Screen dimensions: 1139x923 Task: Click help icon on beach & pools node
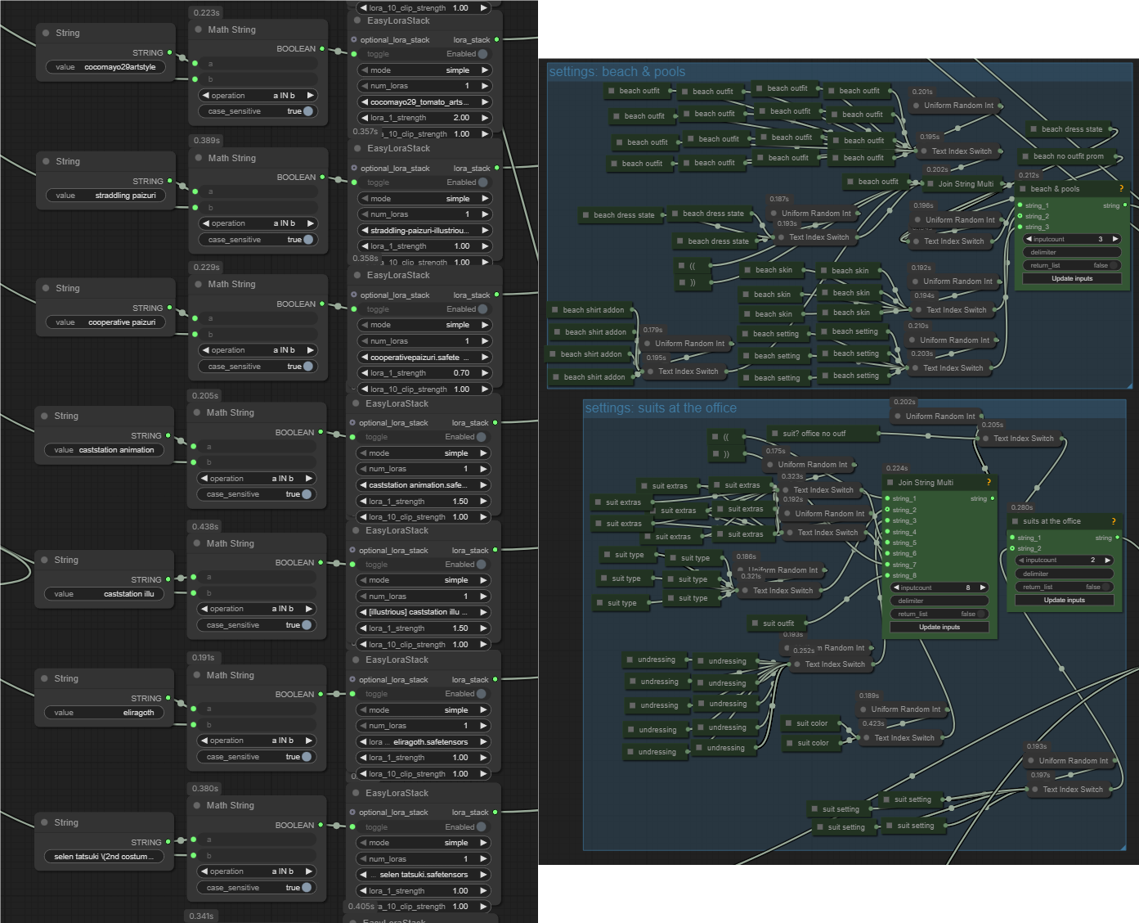click(1121, 189)
